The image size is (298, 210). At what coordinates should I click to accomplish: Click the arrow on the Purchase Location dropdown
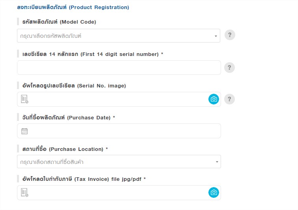click(x=217, y=162)
